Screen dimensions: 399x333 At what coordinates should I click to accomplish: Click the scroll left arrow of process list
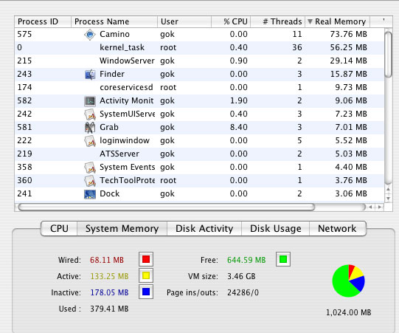point(371,207)
